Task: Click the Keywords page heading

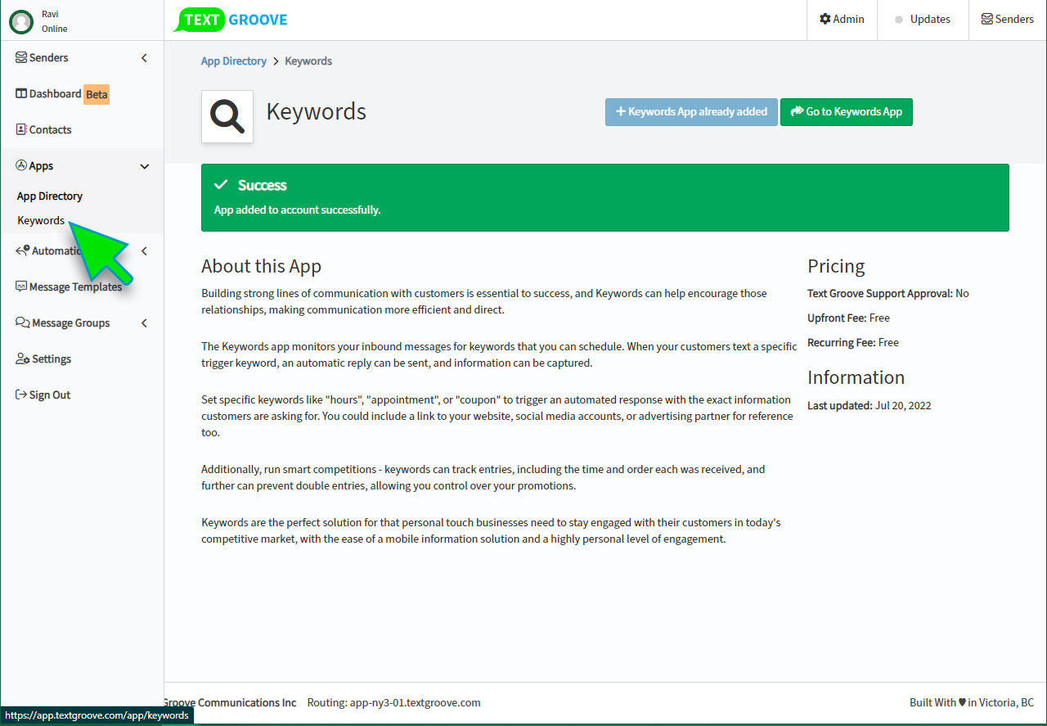Action: point(317,111)
